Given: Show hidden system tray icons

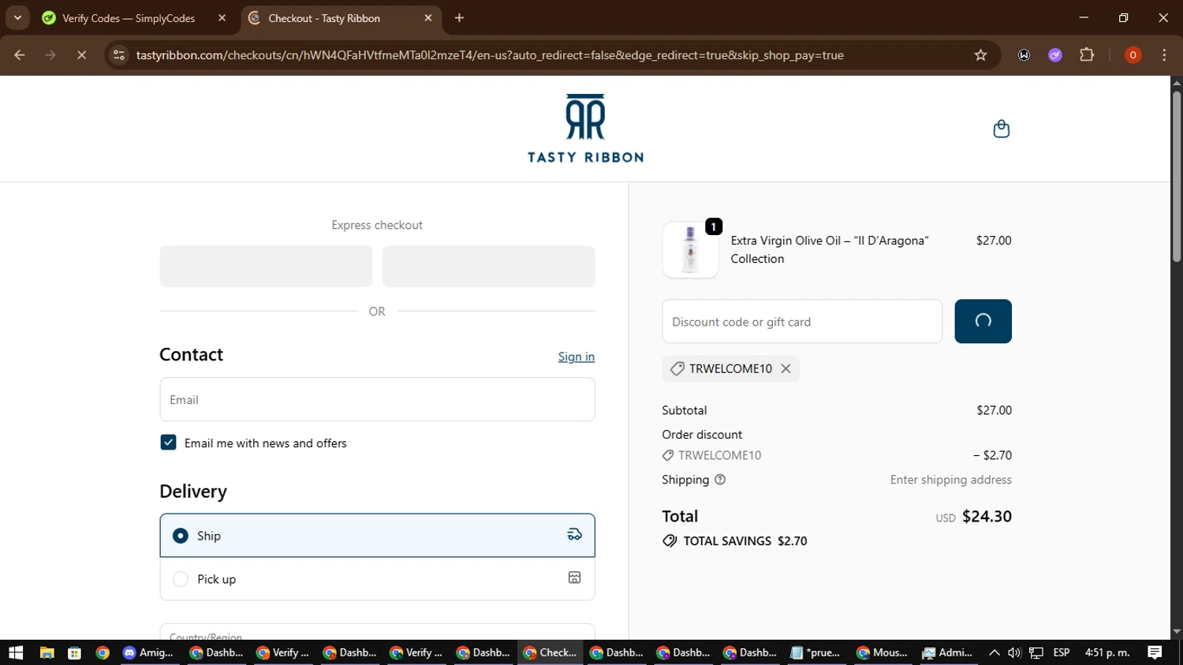Looking at the screenshot, I should [x=994, y=652].
